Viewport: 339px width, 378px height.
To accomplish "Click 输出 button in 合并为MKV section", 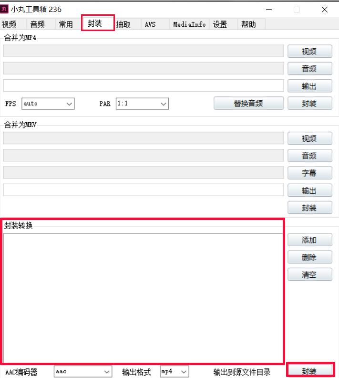I will point(309,190).
